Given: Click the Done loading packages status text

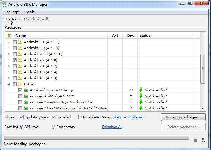Looking at the screenshot, I should (x=25, y=144).
